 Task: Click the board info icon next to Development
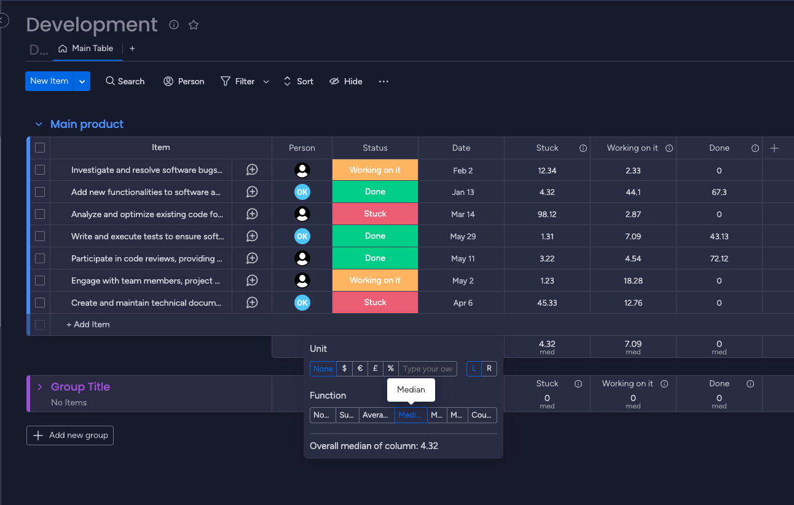tap(174, 25)
